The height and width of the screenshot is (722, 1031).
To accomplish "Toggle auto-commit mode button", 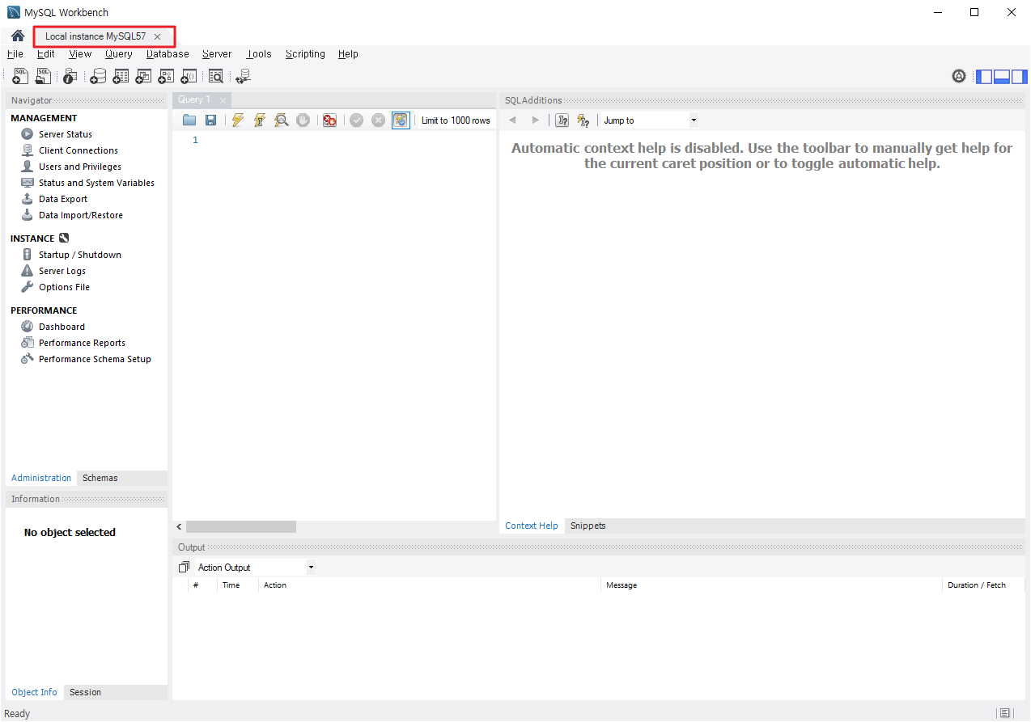I will pyautogui.click(x=401, y=120).
